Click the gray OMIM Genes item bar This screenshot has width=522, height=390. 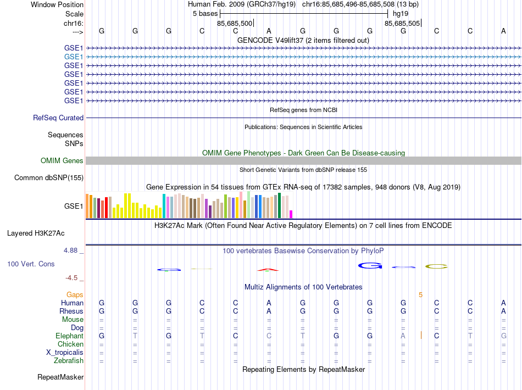tap(303, 161)
